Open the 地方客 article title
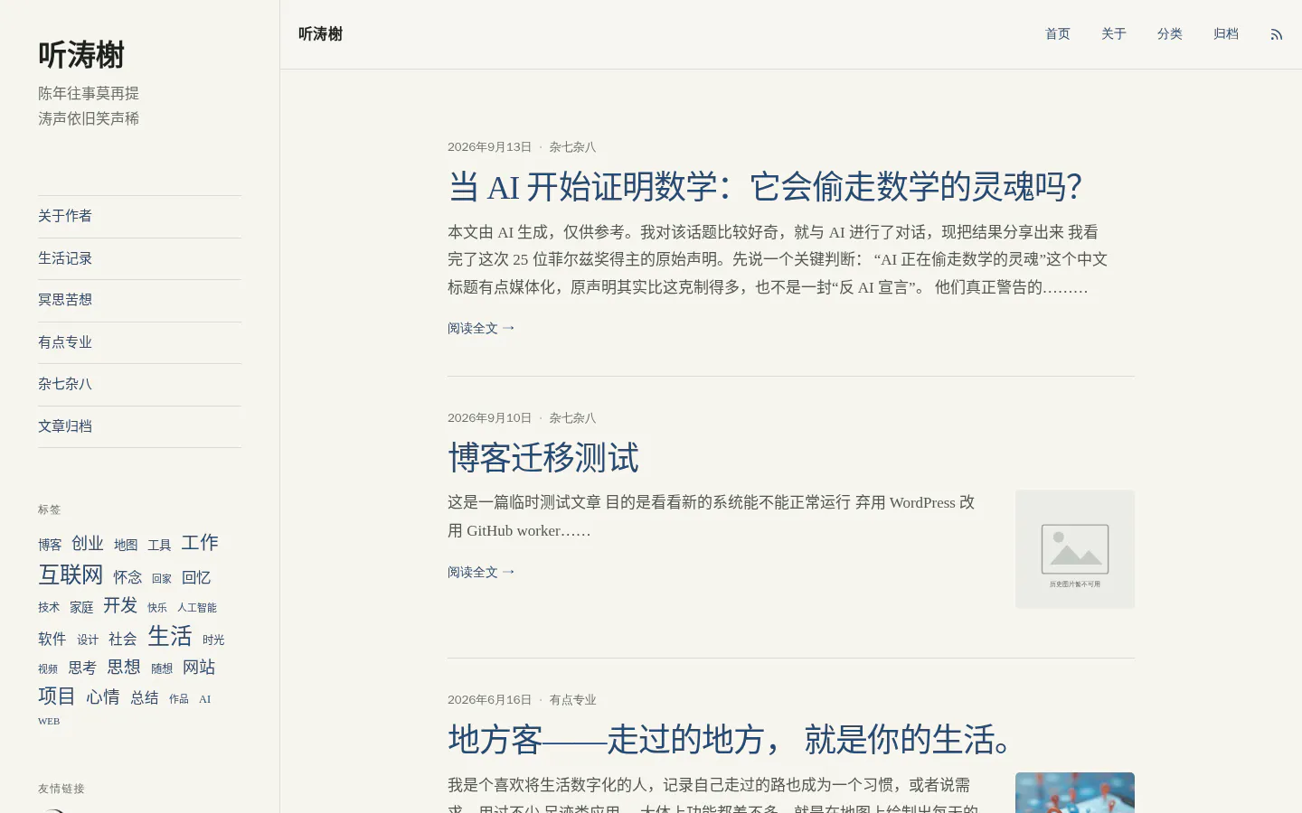 point(731,740)
